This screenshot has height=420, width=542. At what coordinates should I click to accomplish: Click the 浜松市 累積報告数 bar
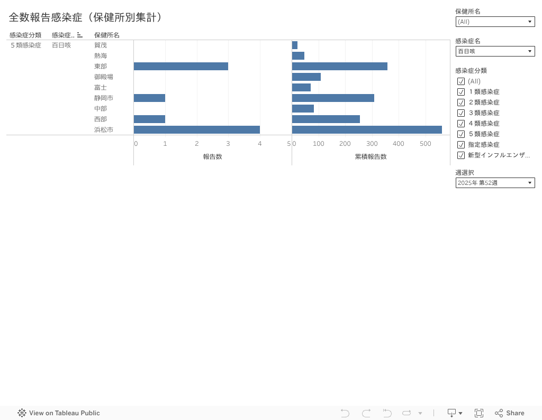pyautogui.click(x=367, y=130)
